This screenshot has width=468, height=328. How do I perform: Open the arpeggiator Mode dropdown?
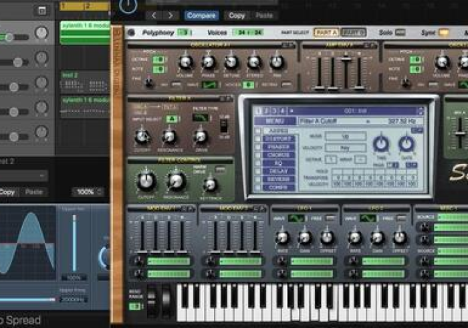click(345, 136)
